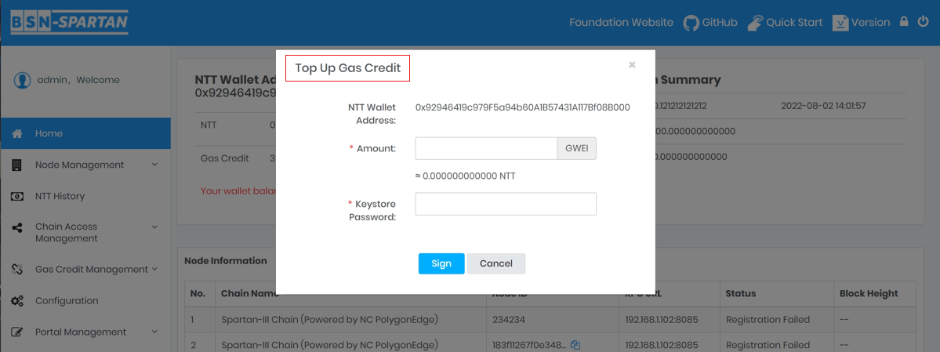Open NTT History page
Screen dimensions: 940x352
(x=60, y=196)
